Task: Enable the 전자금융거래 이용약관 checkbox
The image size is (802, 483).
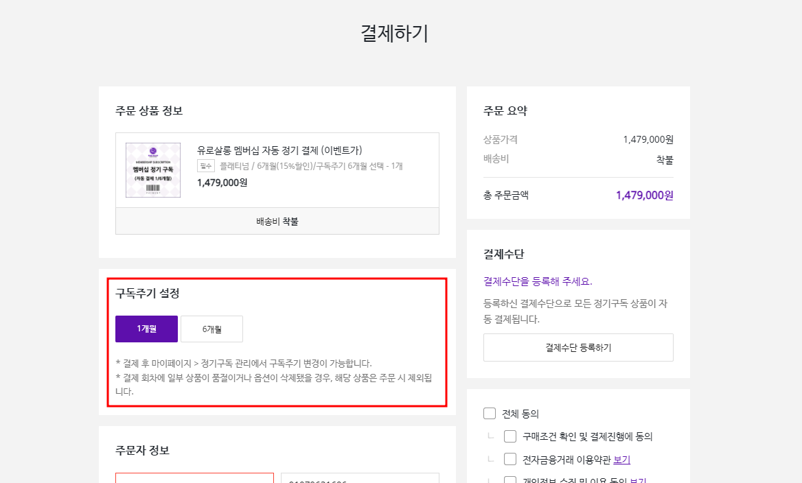Action: click(510, 459)
